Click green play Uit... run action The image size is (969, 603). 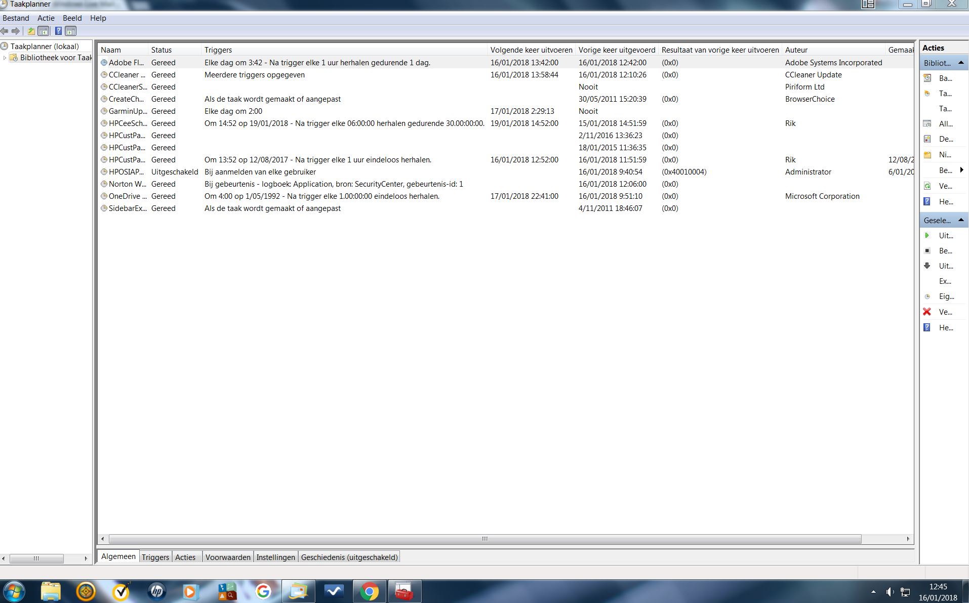point(945,236)
